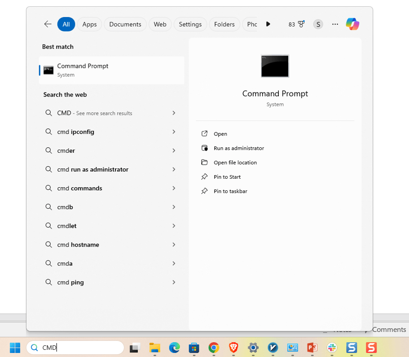Open File Explorer from the taskbar
The height and width of the screenshot is (357, 409).
[155, 348]
